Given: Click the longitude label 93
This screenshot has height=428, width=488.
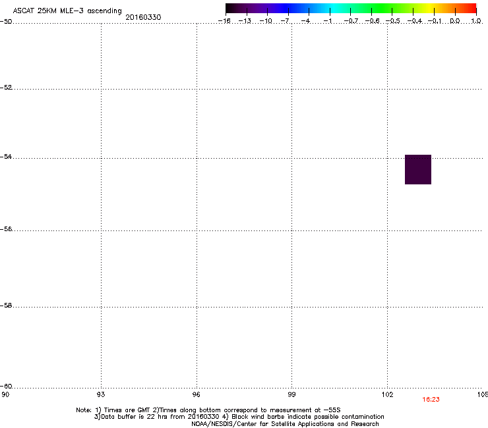Looking at the screenshot, I should [101, 394].
